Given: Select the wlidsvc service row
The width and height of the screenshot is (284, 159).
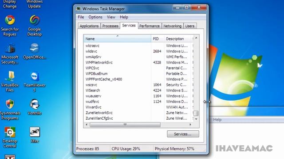Looking at the screenshot, I should click(138, 51).
